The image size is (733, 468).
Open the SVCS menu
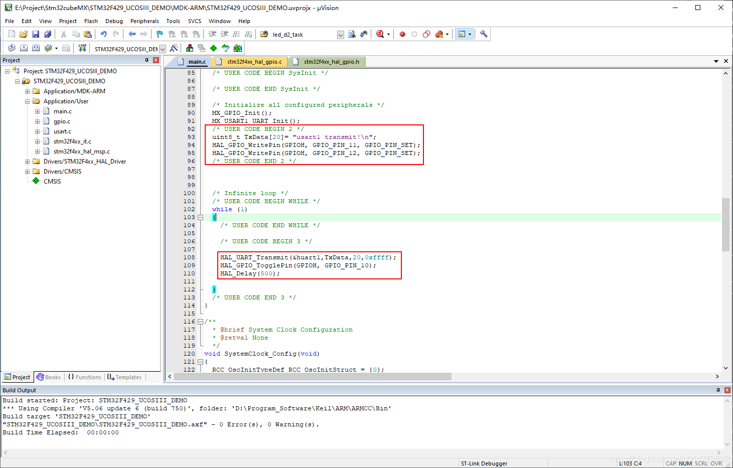[x=195, y=21]
